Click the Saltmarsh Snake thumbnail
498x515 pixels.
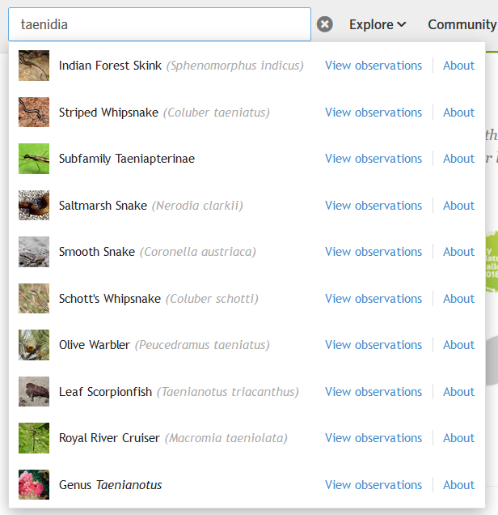coord(34,206)
